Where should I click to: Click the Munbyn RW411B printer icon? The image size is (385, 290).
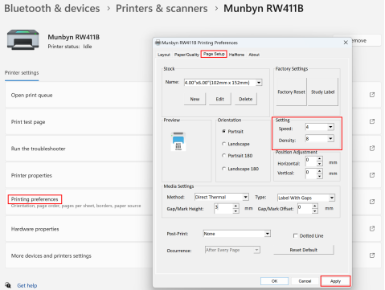coord(23,39)
